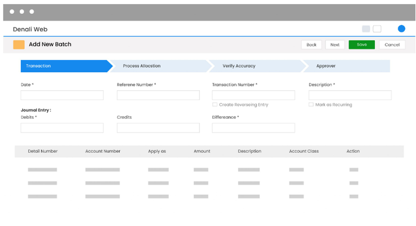Click the Next button
Image resolution: width=416 pixels, height=226 pixels.
(x=335, y=45)
